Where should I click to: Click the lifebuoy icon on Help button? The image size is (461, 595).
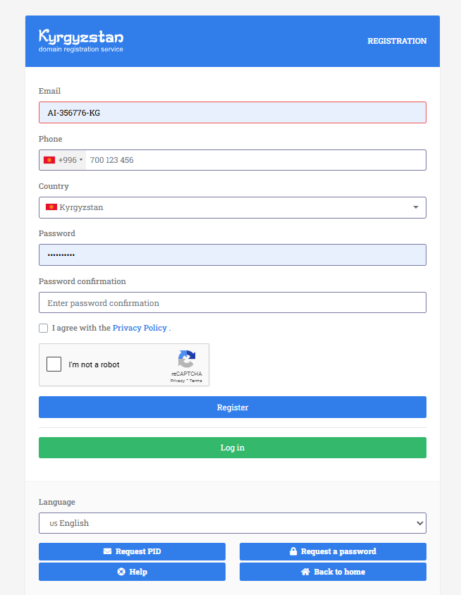pos(121,572)
